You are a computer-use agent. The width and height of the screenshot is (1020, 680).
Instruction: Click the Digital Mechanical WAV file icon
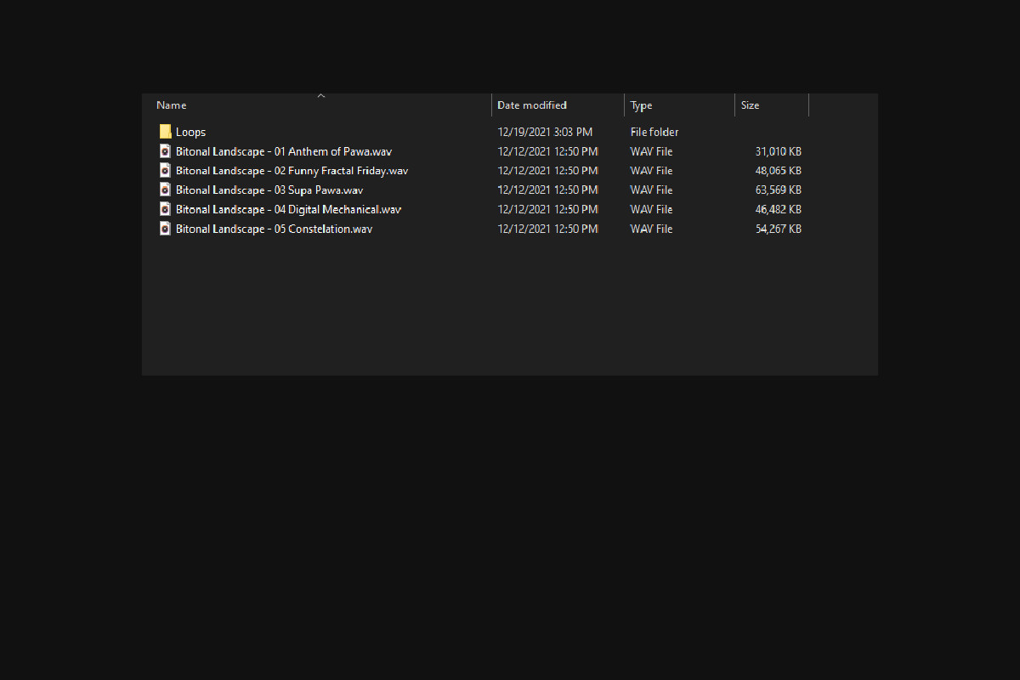tap(165, 209)
